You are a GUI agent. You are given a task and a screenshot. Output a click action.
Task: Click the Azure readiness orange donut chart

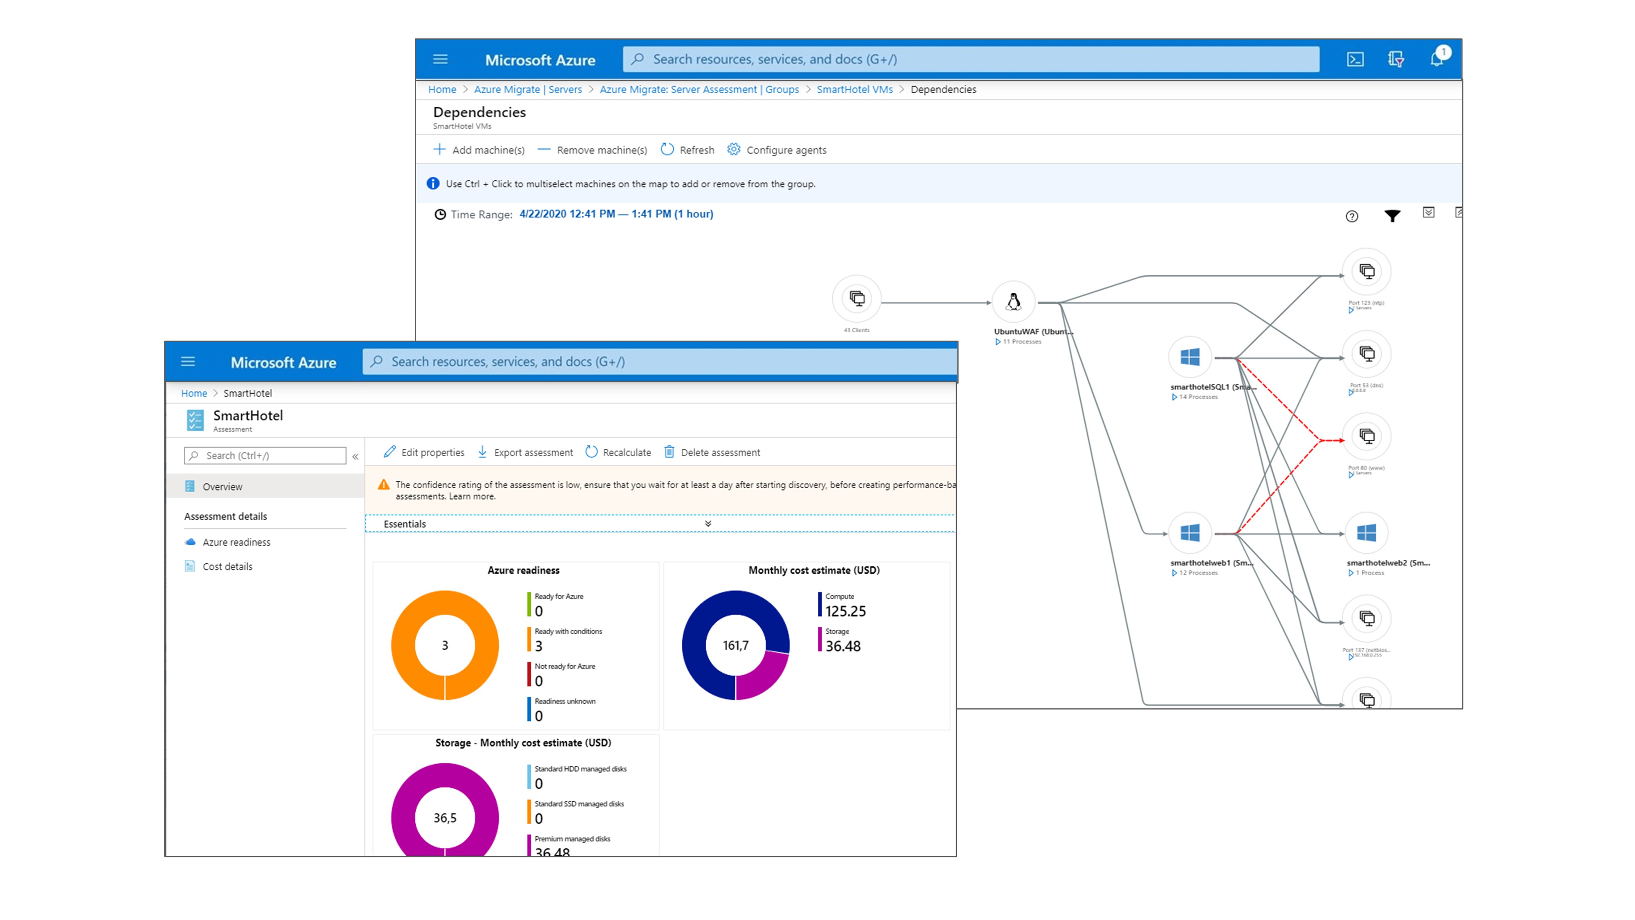(x=444, y=645)
